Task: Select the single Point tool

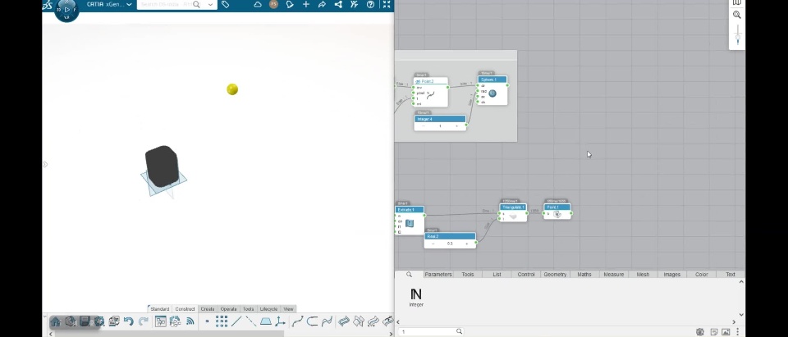Action: (x=207, y=321)
